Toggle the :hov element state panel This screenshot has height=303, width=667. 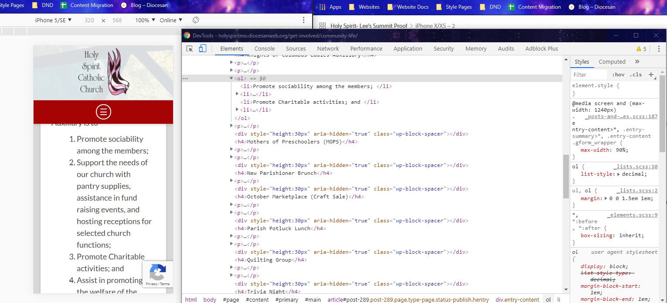click(618, 75)
